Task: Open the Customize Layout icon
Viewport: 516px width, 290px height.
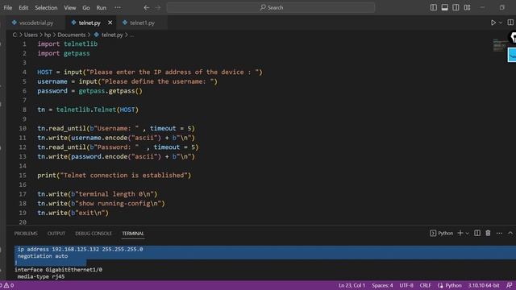Action: (467, 7)
